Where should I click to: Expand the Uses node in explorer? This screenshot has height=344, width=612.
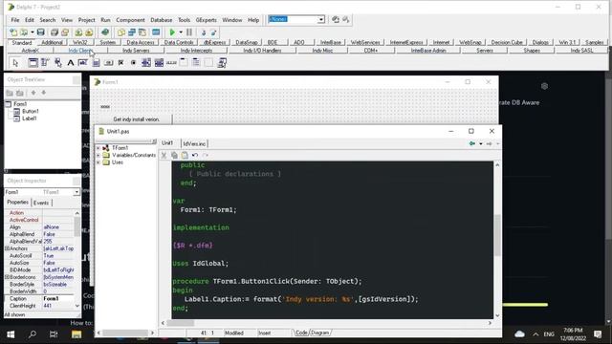tap(98, 162)
